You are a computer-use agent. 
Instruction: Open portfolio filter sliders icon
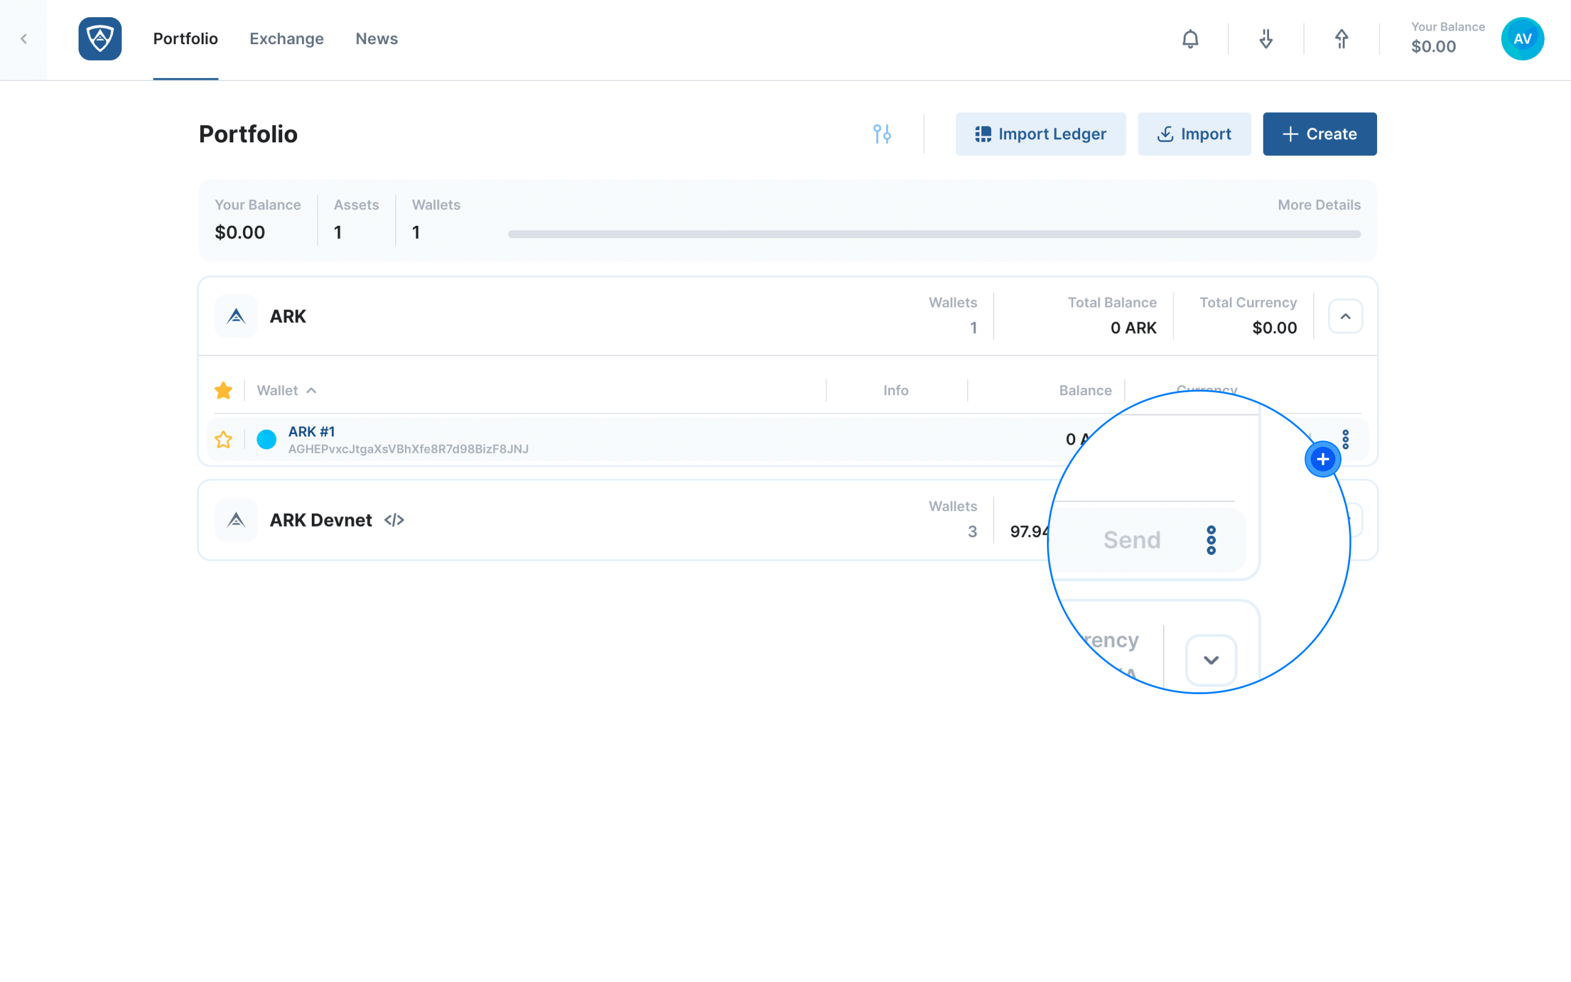point(882,134)
